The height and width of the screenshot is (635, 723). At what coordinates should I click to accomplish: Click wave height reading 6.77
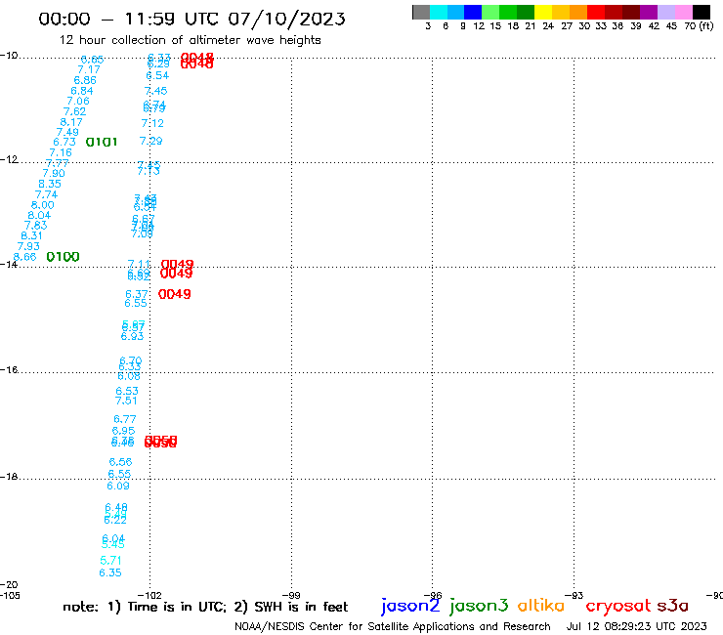tap(124, 419)
